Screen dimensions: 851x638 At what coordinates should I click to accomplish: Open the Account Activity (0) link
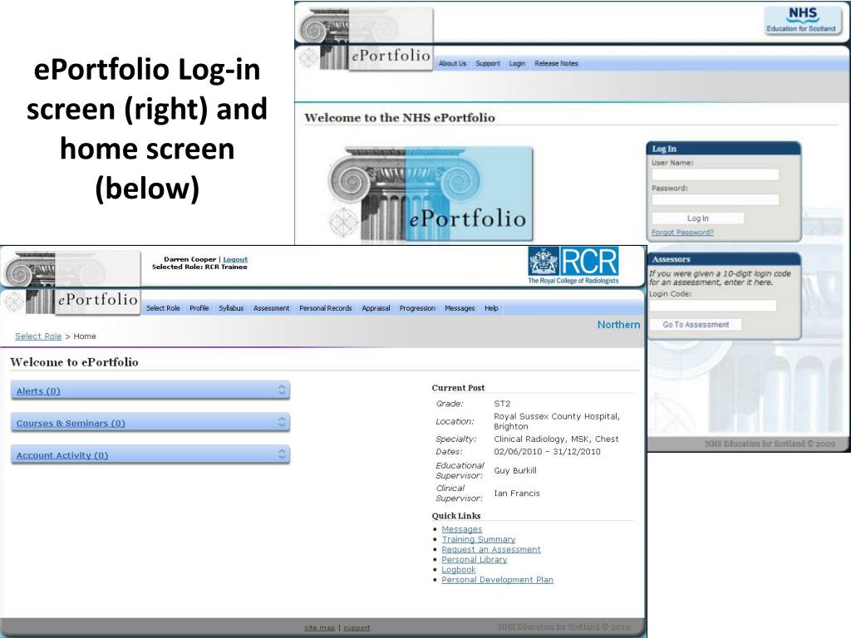pyautogui.click(x=61, y=456)
